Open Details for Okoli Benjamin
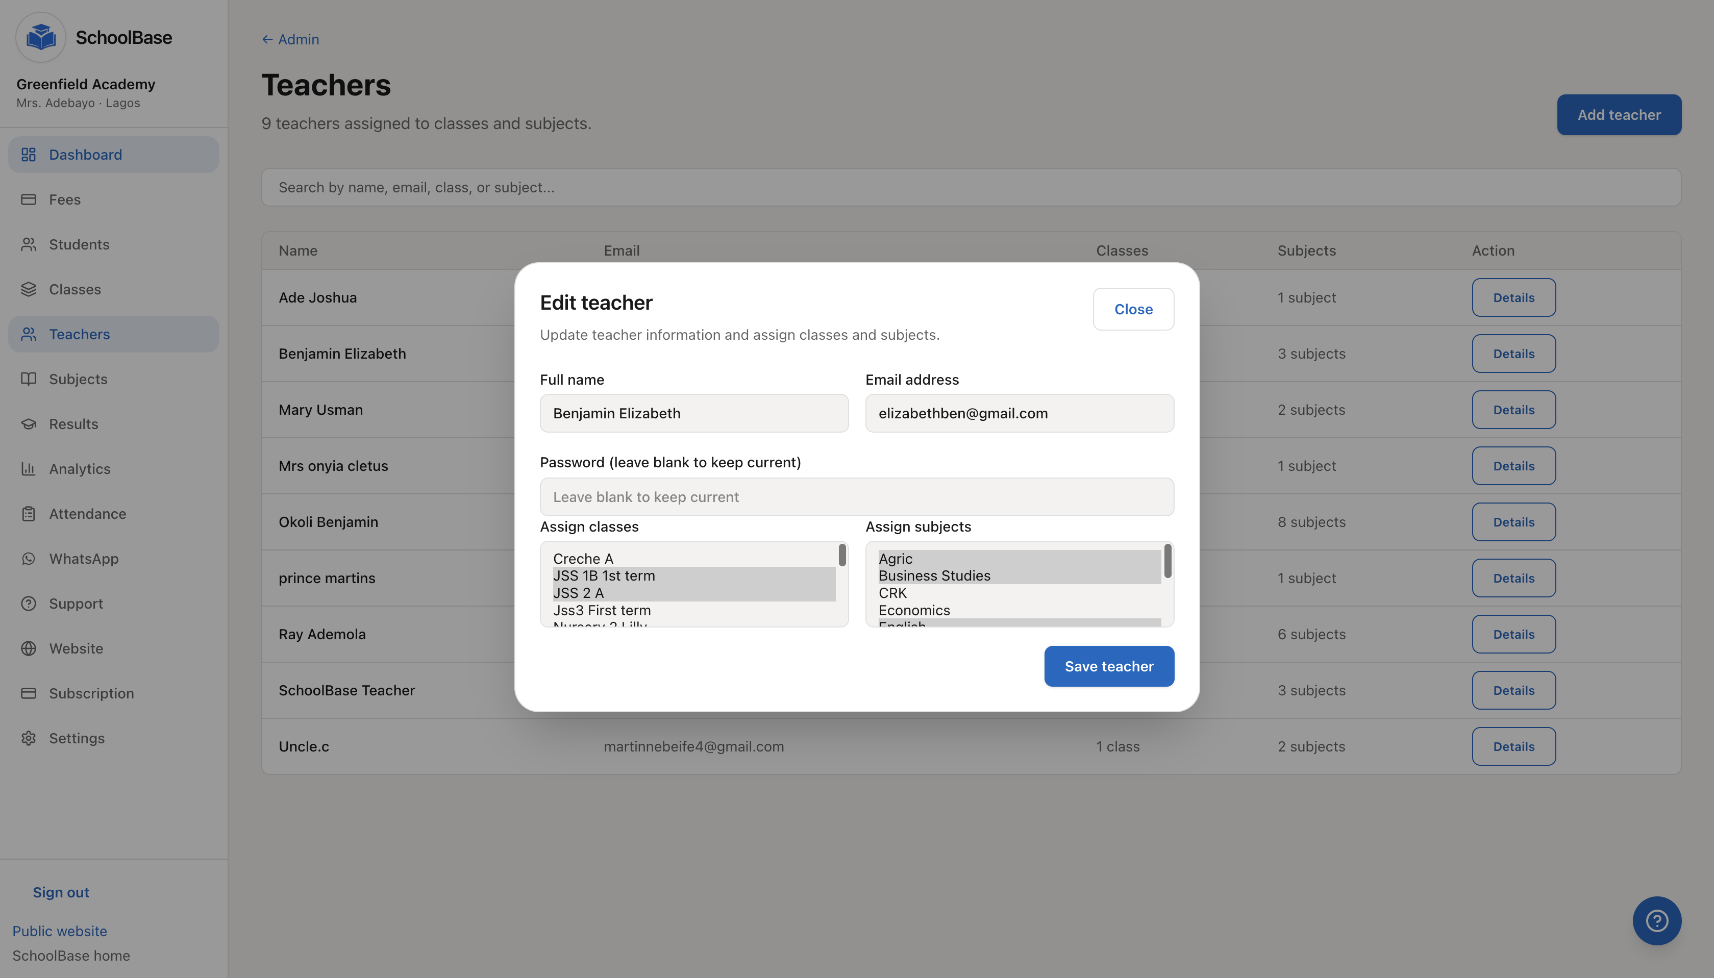This screenshot has height=978, width=1714. pos(1513,522)
